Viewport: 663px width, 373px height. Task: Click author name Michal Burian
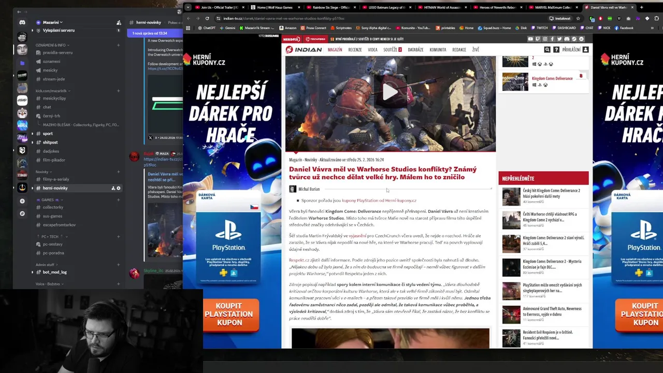point(309,189)
